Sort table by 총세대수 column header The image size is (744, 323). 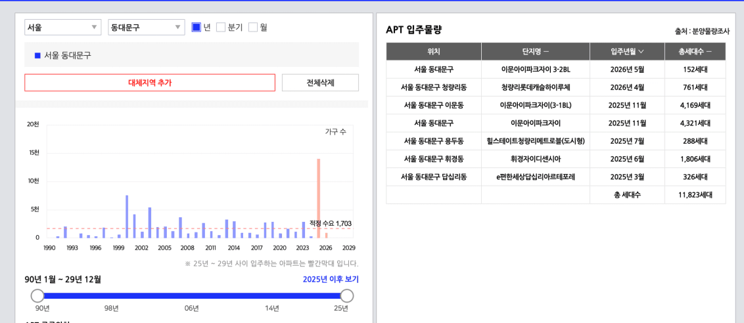(x=695, y=51)
